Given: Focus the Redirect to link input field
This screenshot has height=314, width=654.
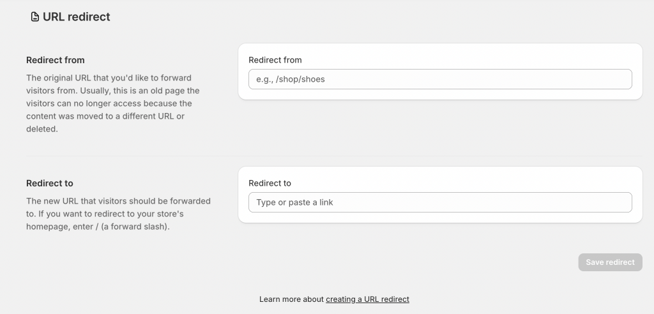Looking at the screenshot, I should click(x=440, y=202).
